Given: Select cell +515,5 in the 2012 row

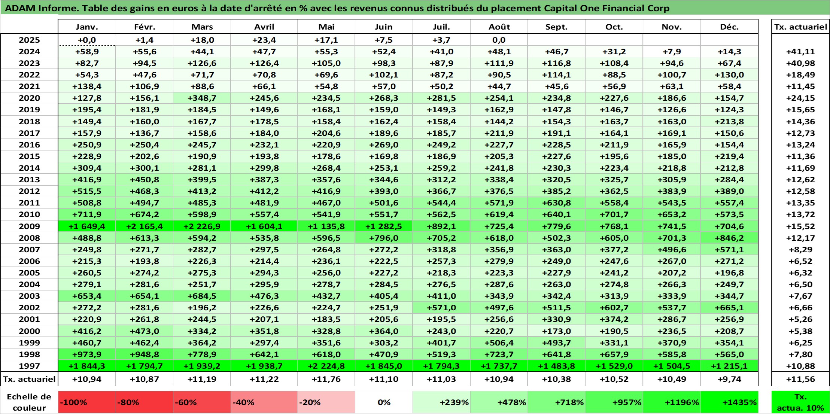Looking at the screenshot, I should pos(87,191).
